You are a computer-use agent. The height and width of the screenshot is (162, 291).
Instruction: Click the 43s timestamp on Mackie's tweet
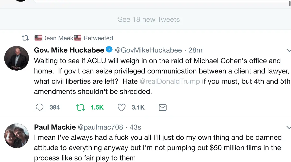pyautogui.click(x=135, y=127)
